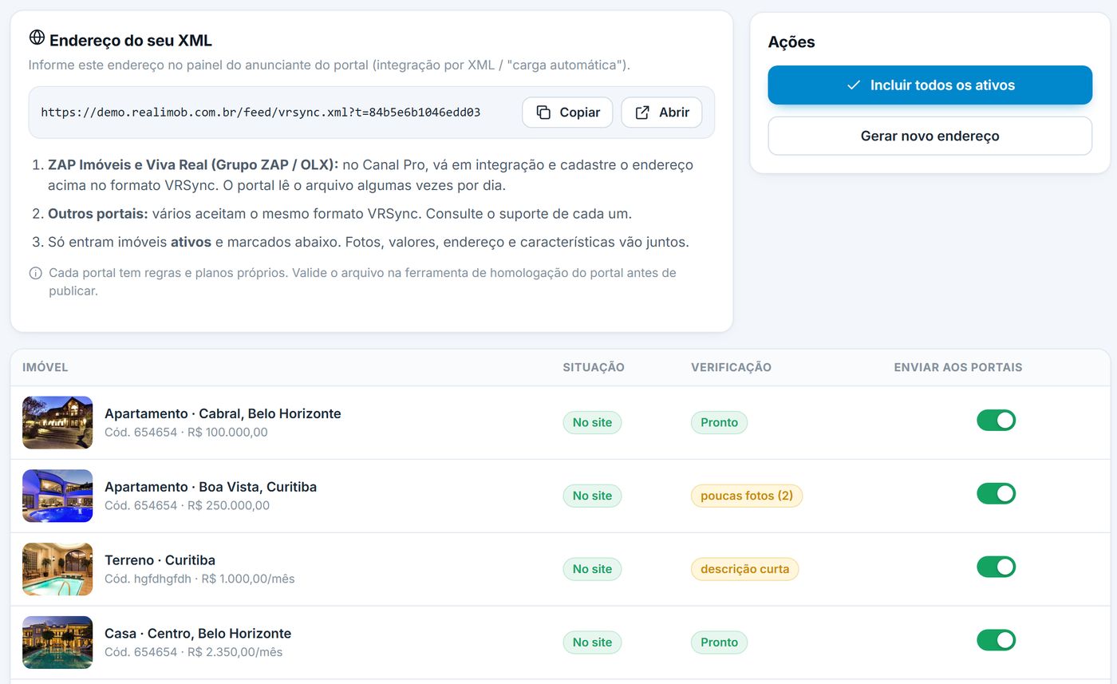Click the Terreno Curitiba pool thumbnail

[x=57, y=569]
